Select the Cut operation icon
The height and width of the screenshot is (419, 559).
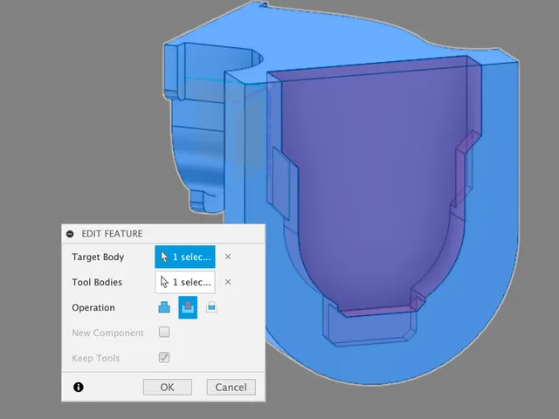coord(188,307)
